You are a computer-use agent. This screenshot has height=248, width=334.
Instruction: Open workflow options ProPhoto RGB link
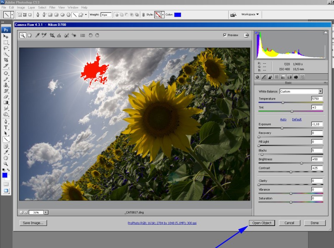pyautogui.click(x=162, y=223)
